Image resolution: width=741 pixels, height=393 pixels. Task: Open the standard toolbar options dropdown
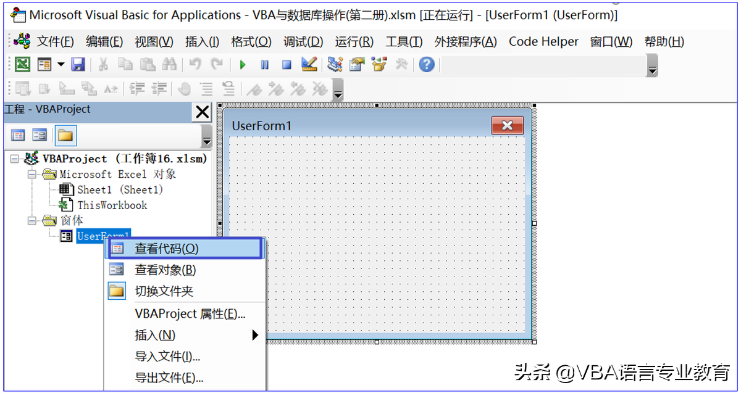point(652,65)
